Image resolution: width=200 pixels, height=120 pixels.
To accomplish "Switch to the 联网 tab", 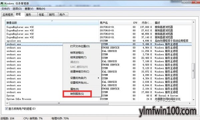I will click(x=53, y=15).
